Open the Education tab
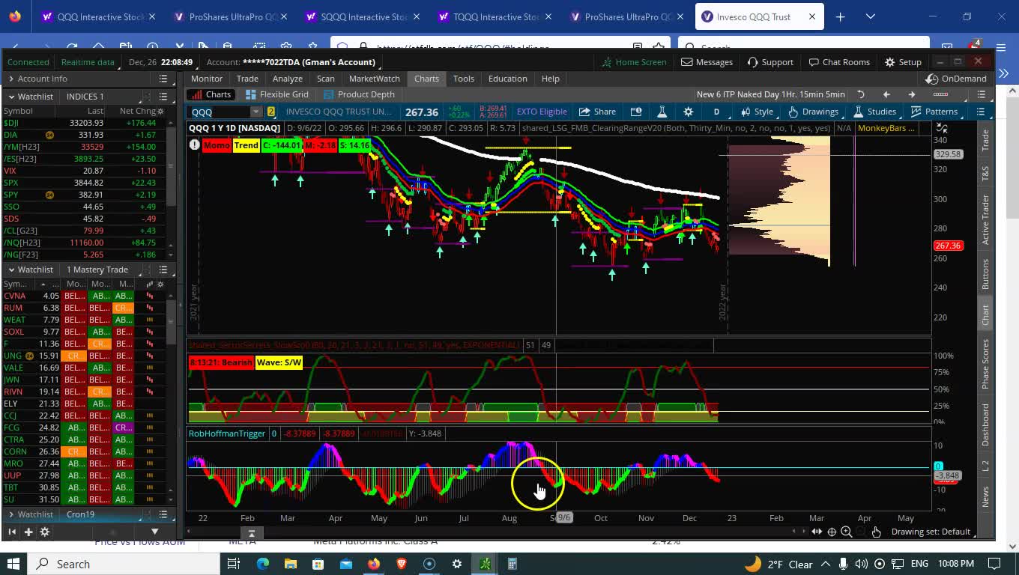The image size is (1019, 575). tap(507, 79)
